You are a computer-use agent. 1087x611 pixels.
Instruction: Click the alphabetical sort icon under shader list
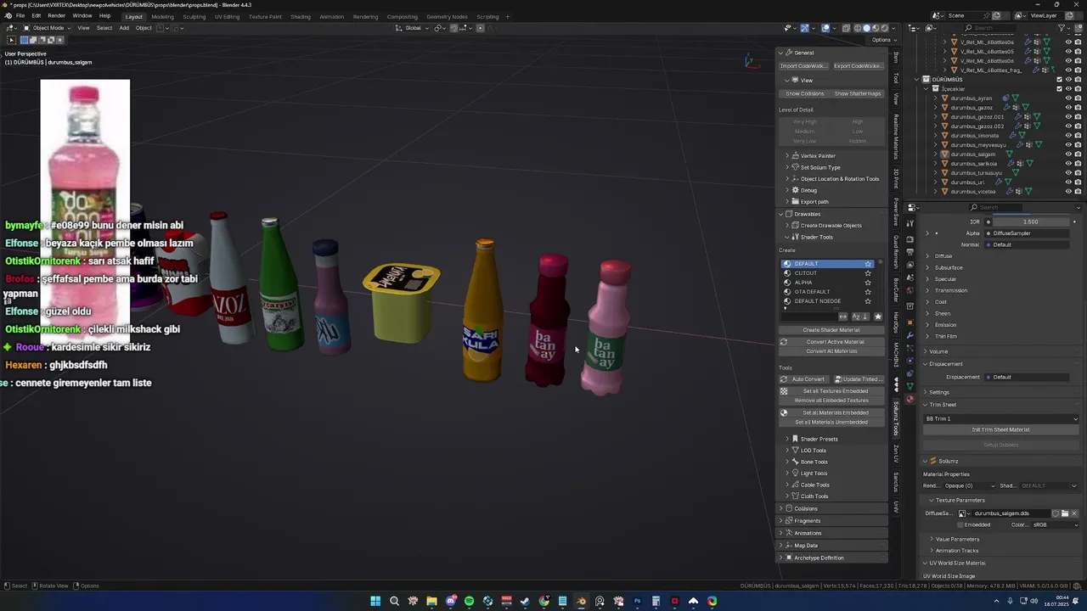(x=856, y=317)
